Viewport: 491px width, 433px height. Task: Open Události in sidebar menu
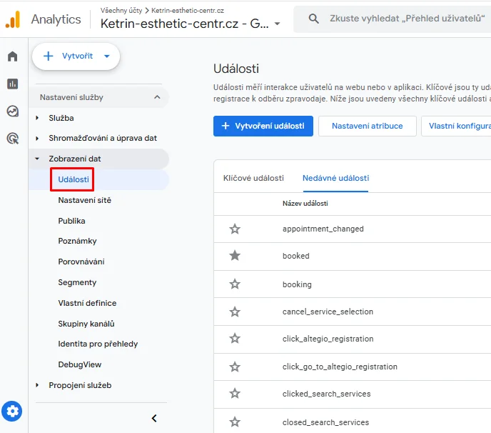tap(74, 179)
